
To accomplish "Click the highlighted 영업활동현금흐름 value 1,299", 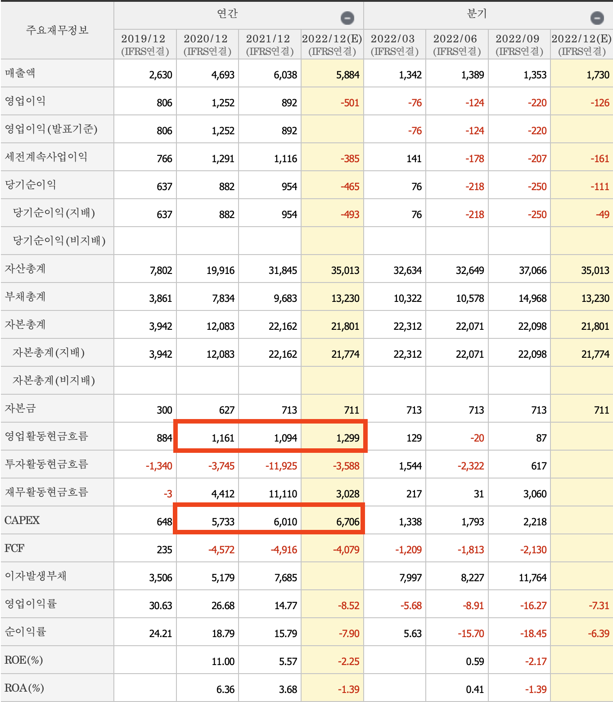I will point(349,437).
